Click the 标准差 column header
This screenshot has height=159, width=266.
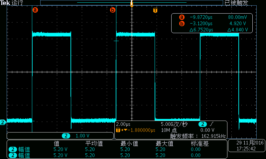click(x=200, y=144)
